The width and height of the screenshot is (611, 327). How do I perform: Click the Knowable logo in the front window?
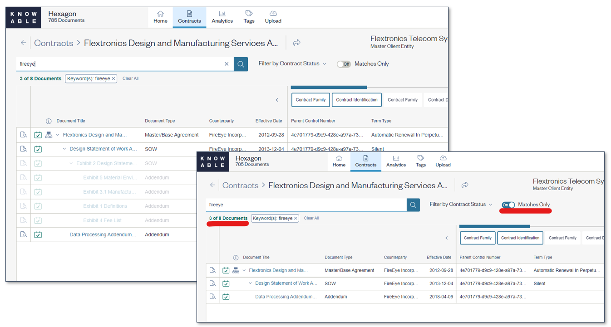[213, 162]
